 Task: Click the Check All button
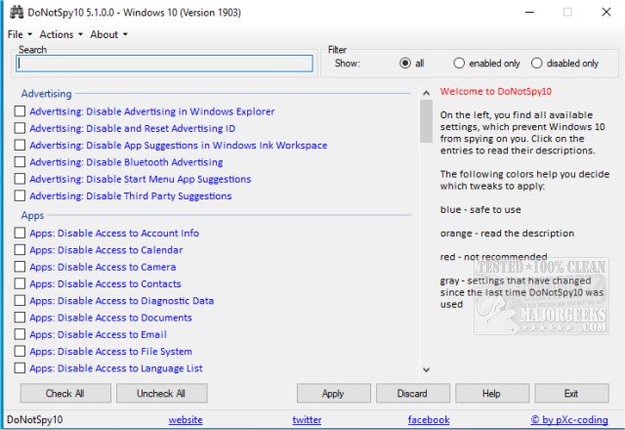[x=65, y=393]
